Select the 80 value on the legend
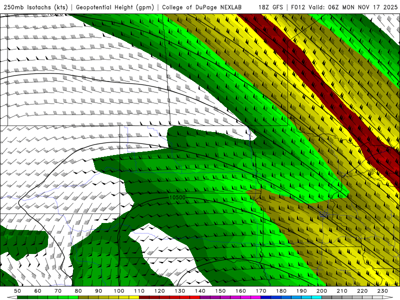This screenshot has width=400, height=300. (78, 291)
